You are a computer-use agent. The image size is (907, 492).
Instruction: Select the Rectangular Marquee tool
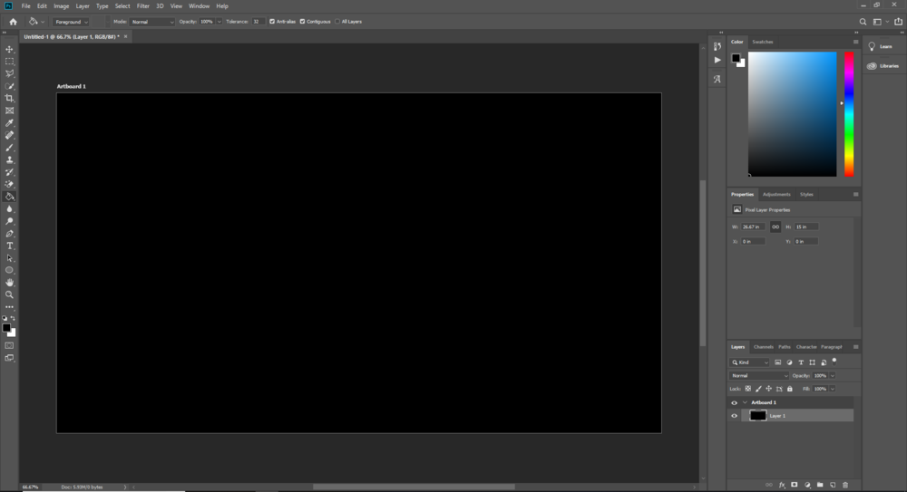click(9, 62)
